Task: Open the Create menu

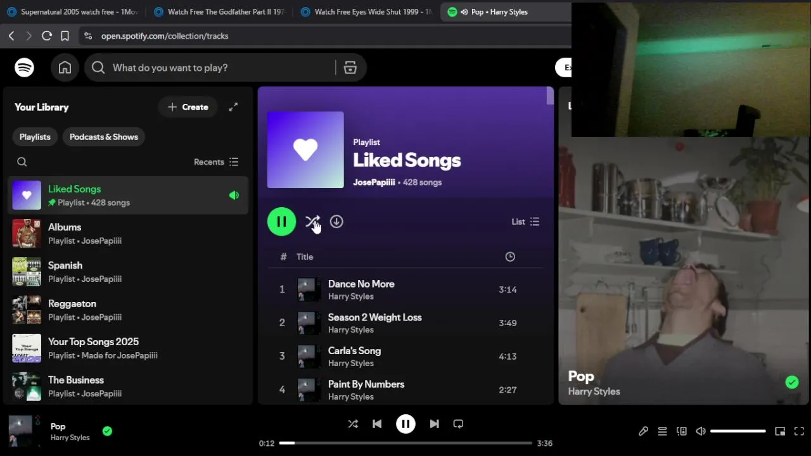Action: click(188, 107)
